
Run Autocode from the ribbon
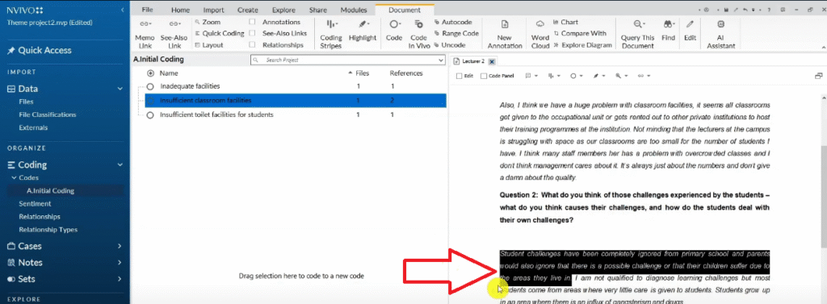coord(453,22)
